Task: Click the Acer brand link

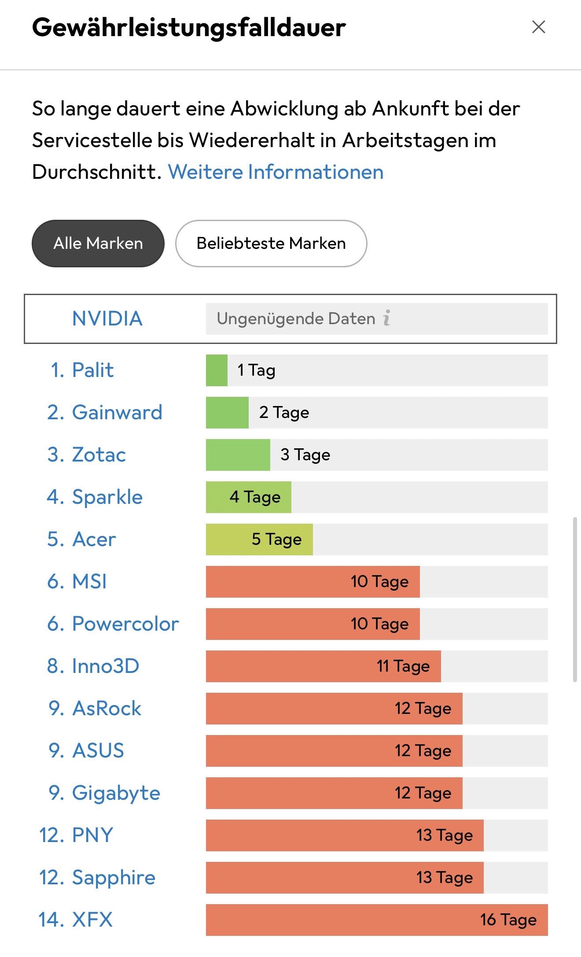Action: [x=94, y=539]
